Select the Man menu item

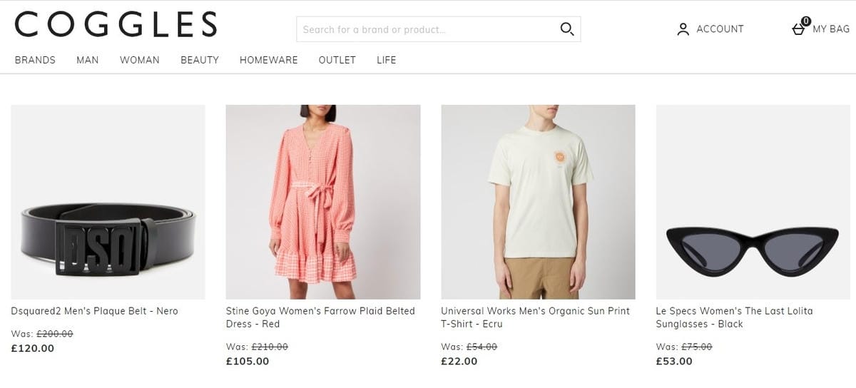point(88,60)
